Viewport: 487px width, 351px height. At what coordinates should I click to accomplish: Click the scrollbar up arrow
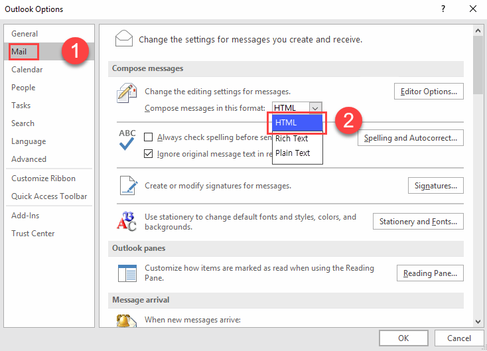[x=478, y=31]
